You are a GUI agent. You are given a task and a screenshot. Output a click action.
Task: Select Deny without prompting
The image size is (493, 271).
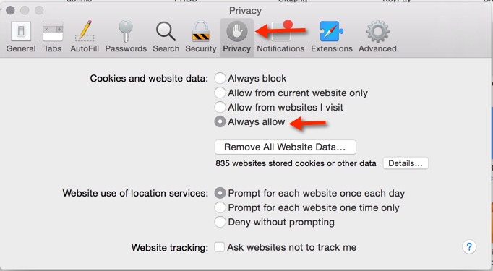(220, 222)
